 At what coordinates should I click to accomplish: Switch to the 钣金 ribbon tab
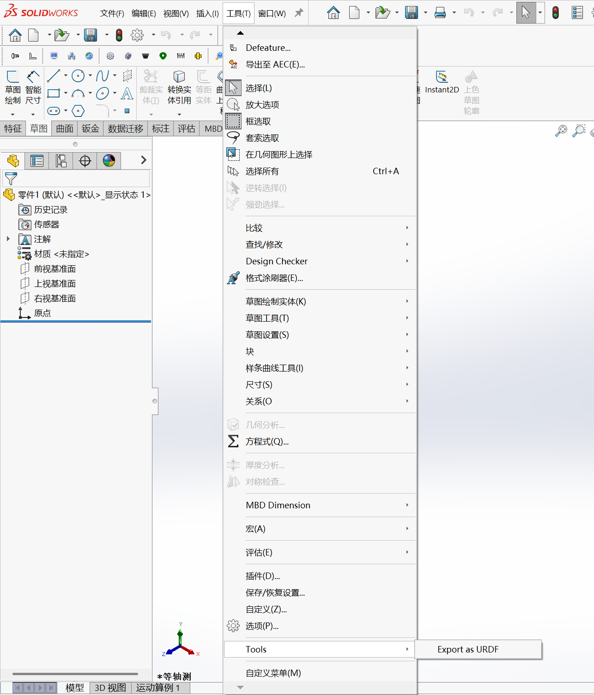[91, 128]
